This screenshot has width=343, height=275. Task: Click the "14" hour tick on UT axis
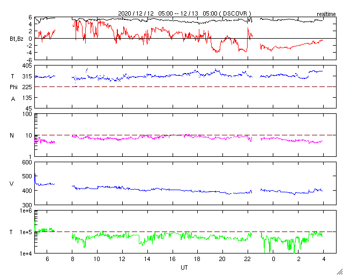[x=147, y=259]
